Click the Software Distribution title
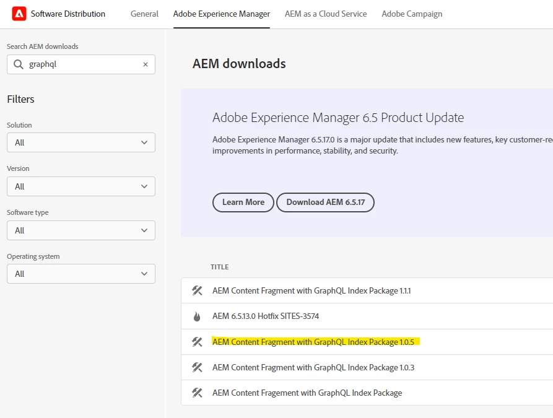Screen dimensions: 553x418 (68, 14)
